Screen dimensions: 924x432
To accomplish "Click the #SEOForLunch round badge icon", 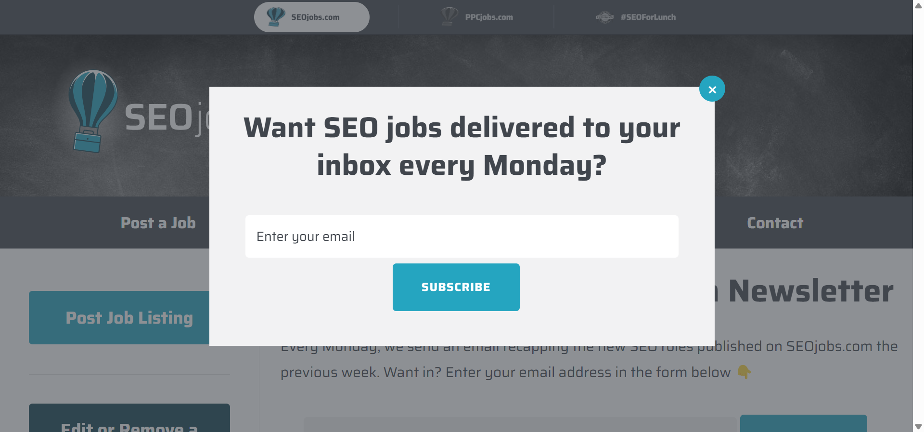I will pos(605,17).
